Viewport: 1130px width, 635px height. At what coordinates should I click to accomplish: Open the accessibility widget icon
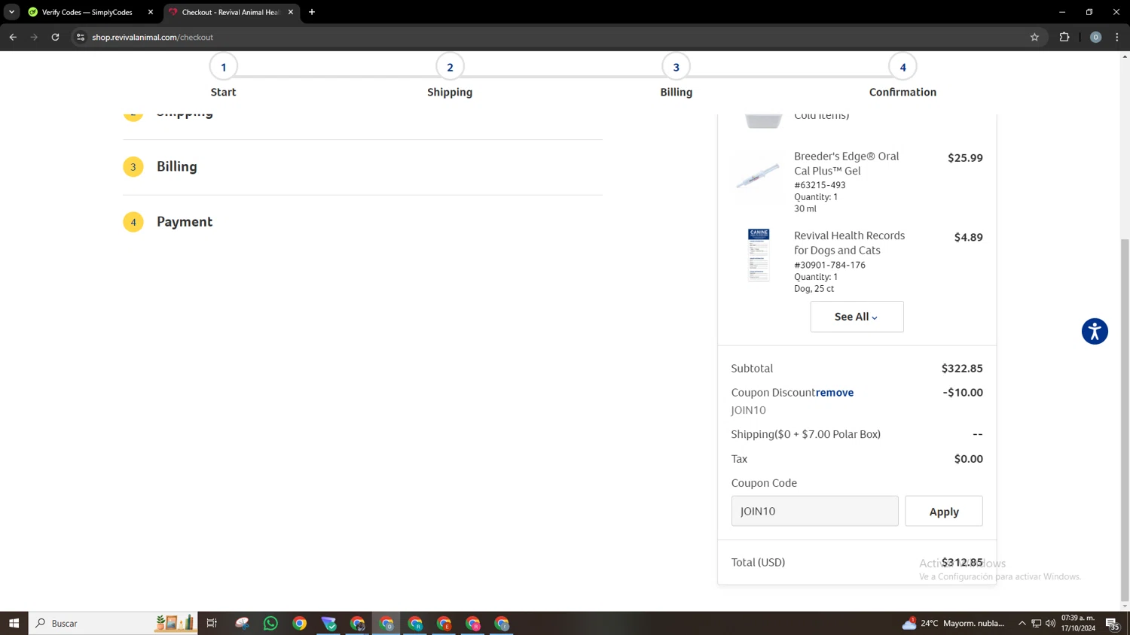[x=1095, y=331]
